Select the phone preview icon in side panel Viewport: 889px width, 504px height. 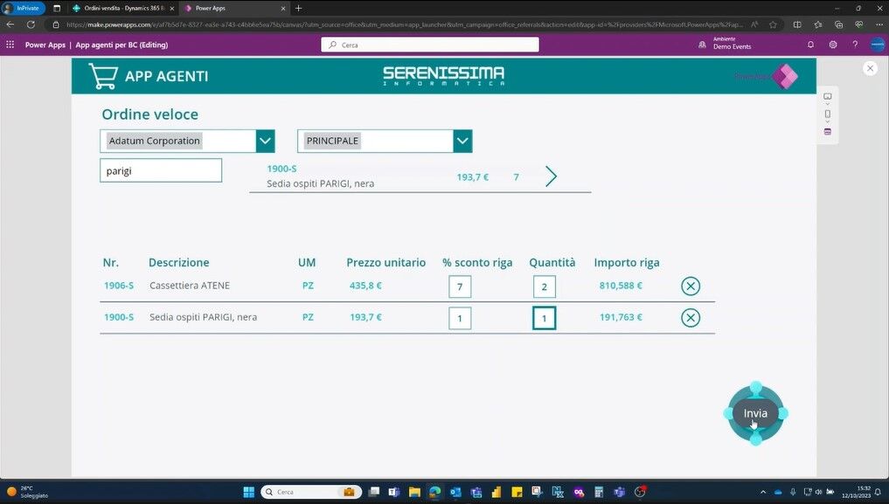click(827, 113)
